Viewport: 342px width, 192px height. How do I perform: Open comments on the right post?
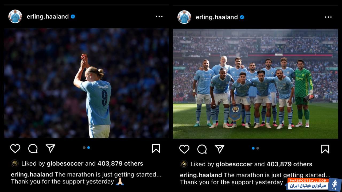(x=202, y=149)
